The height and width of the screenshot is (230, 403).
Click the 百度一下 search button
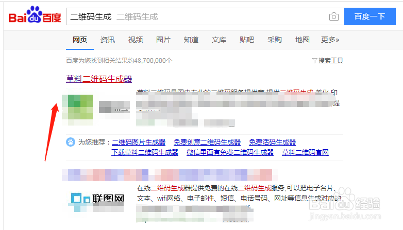[x=370, y=16]
